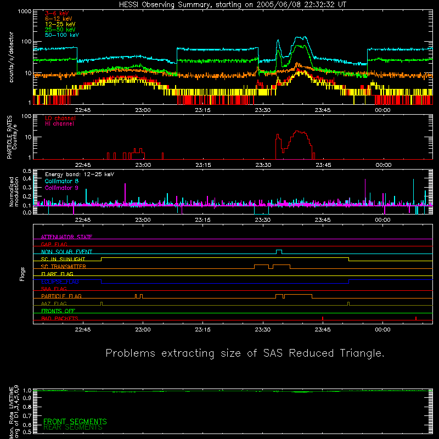439x439 pixels.
Task: Select the green 'FRONTS OFF' flag label
Action: pos(58,311)
